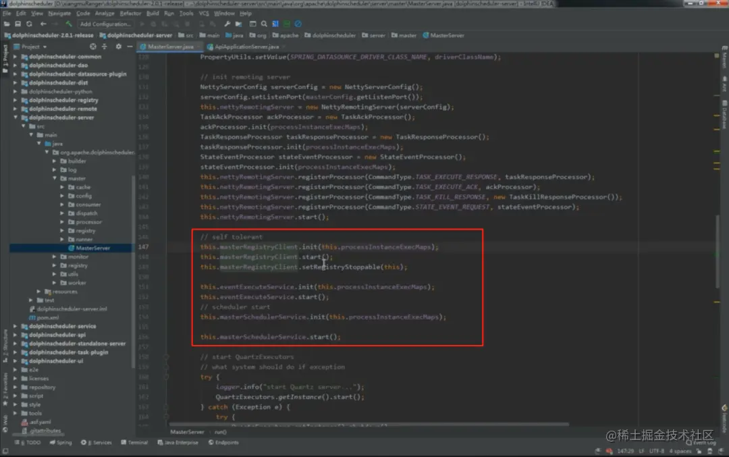Open the Terminal tool window
Viewport: 729px width, 457px height.
point(134,443)
